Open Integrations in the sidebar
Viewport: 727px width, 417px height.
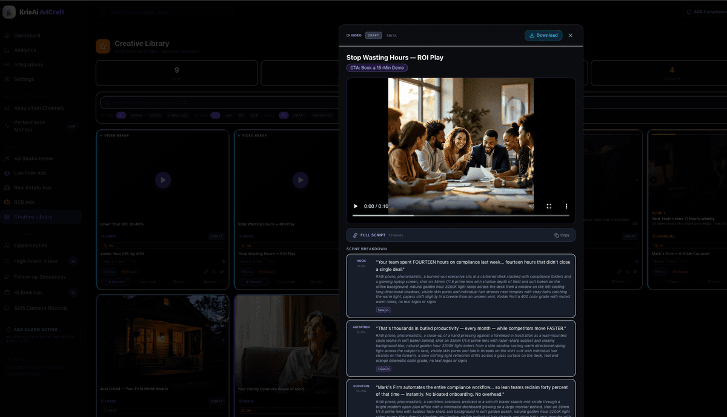pos(28,65)
